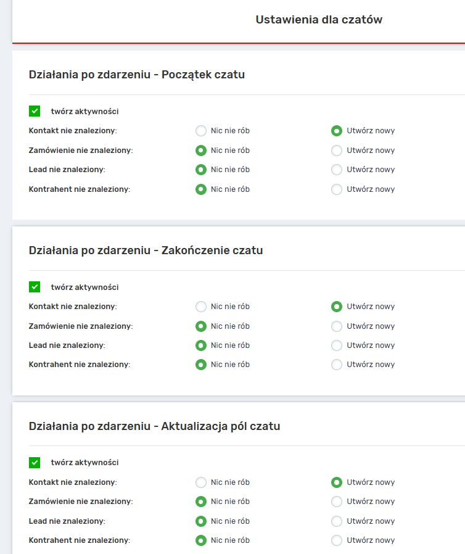Click 'Nic nie rób' for Lead in Zakończenie czatu

point(201,345)
